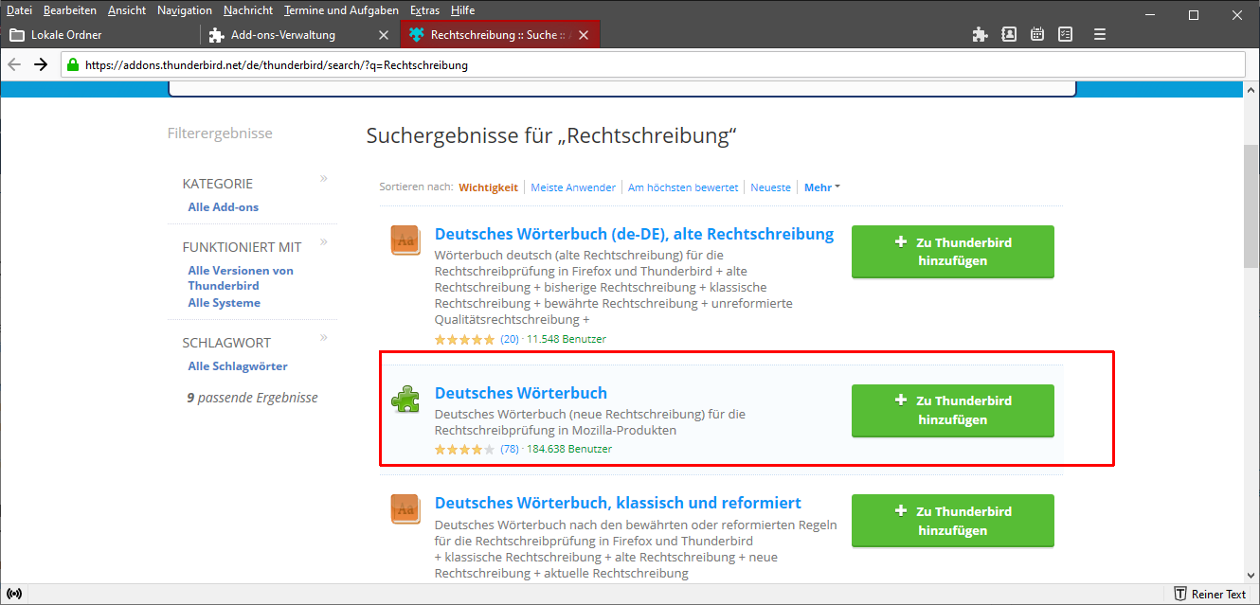Open the Deutsches Wörterbuch title link

[521, 393]
